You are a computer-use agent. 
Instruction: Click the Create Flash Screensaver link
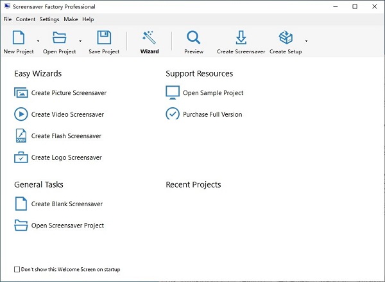point(66,136)
